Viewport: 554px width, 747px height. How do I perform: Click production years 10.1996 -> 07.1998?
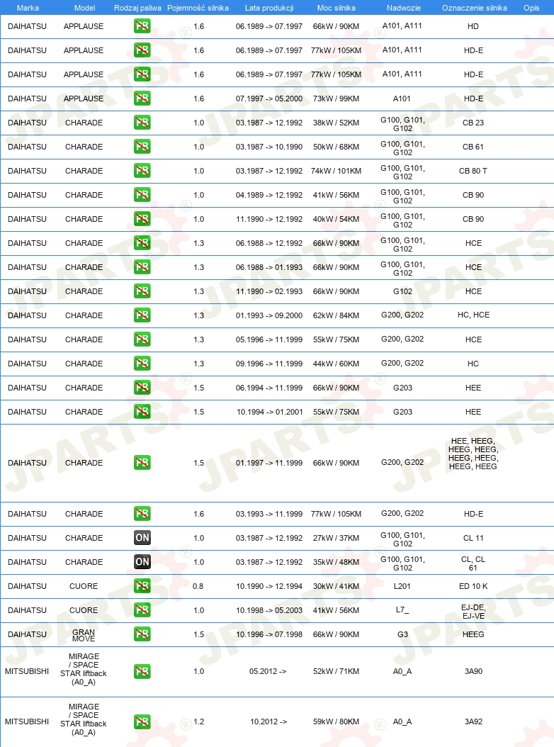click(269, 634)
